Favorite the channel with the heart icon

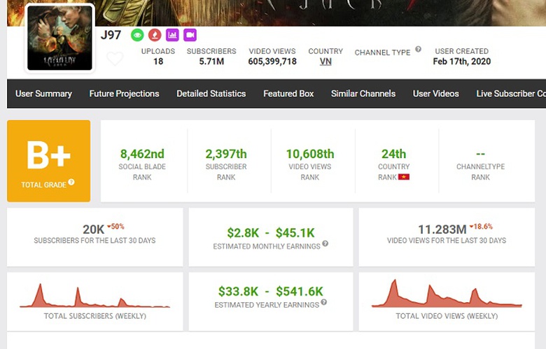coord(115,59)
